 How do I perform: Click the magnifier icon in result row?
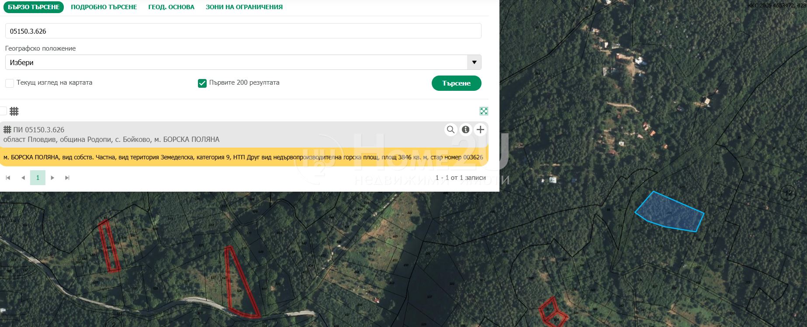pos(450,129)
